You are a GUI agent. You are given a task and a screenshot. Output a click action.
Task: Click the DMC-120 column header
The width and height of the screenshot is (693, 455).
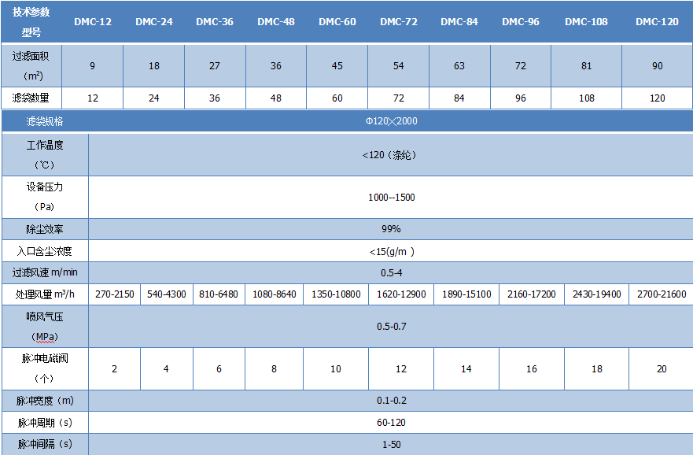pos(657,21)
